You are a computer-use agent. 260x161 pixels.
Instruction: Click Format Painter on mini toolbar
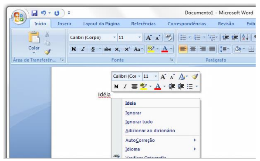[195, 76]
